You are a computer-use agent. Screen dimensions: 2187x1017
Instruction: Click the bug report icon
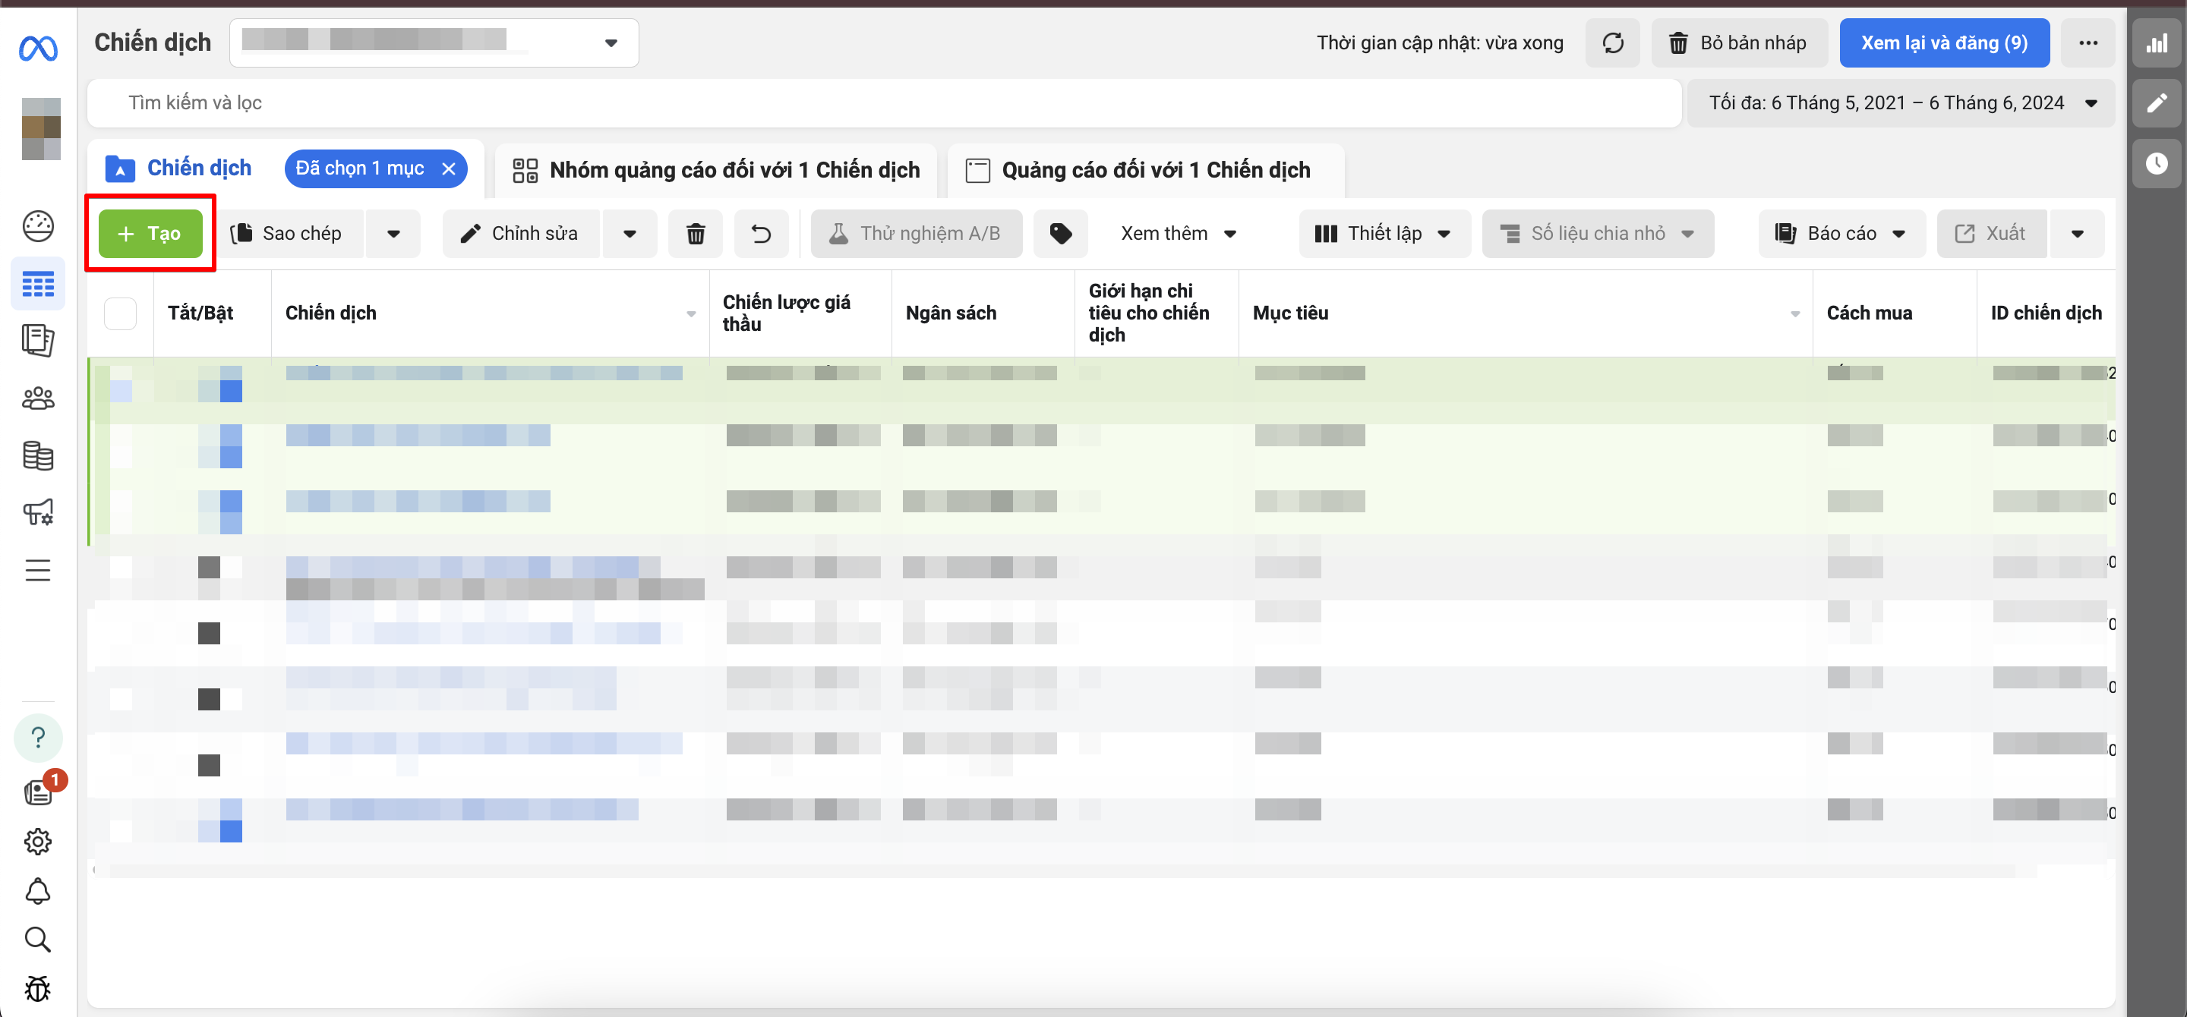(x=37, y=988)
